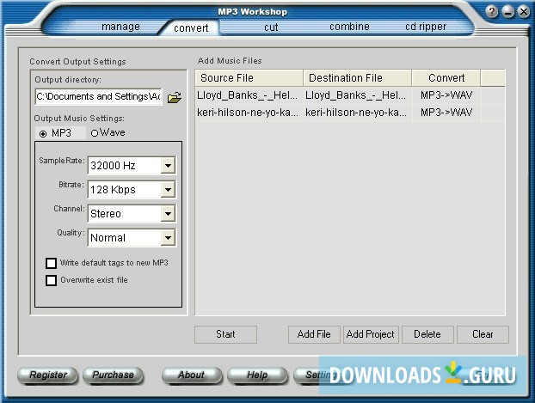Select the MP3 output radio button

[x=43, y=134]
